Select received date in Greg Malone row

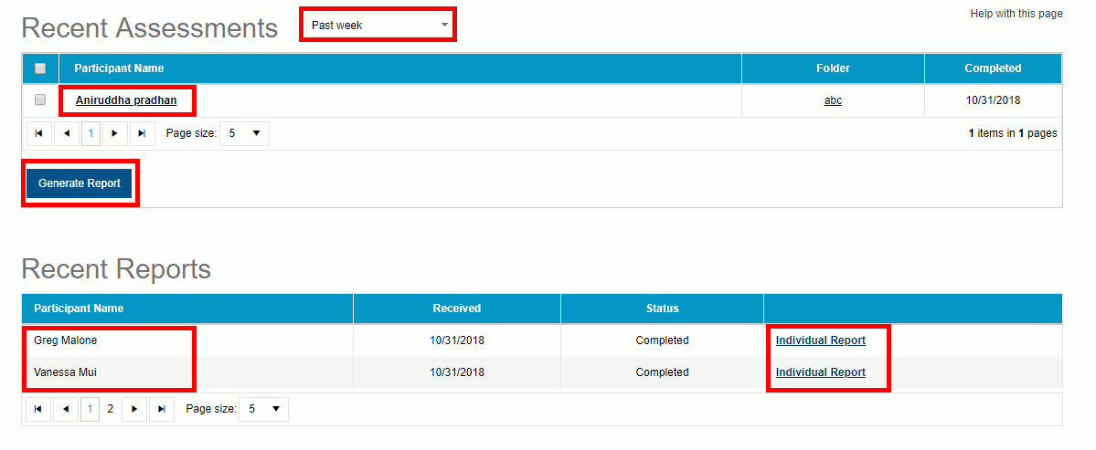457,340
